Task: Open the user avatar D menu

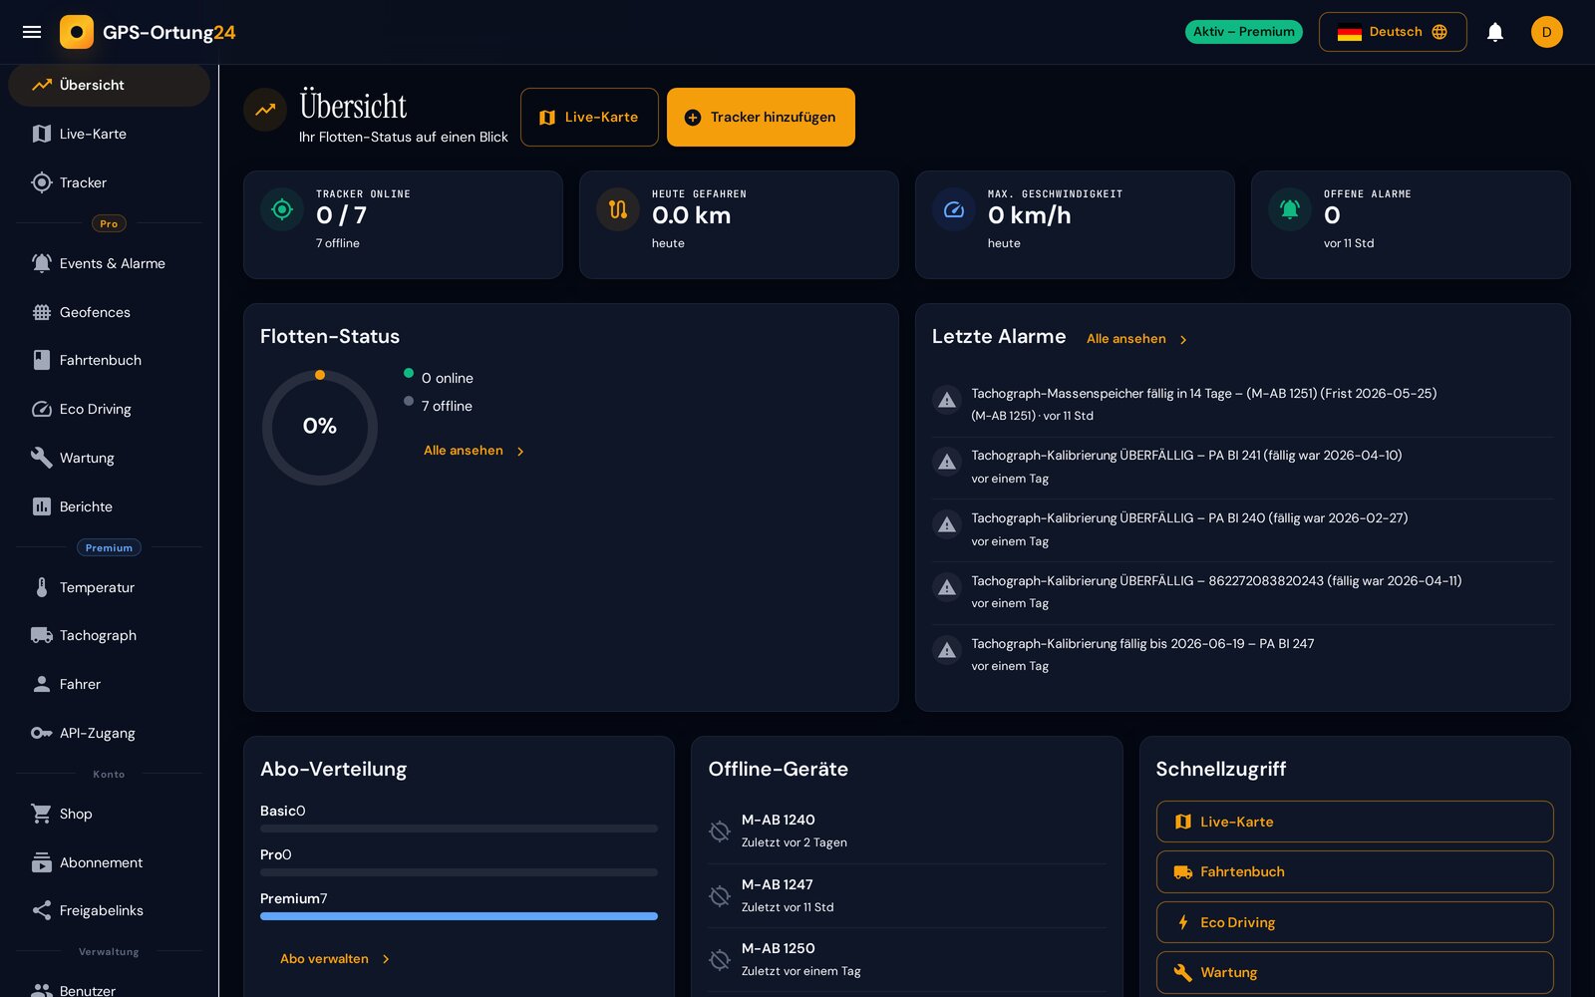Action: click(1546, 32)
